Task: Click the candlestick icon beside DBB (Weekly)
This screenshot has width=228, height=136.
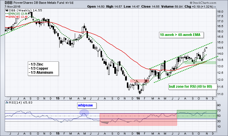Action: click(x=7, y=10)
